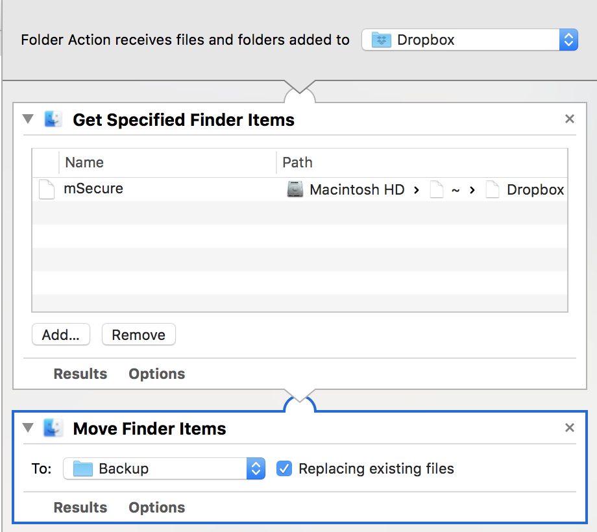Select the mSecure row in the list
Image resolution: width=597 pixels, height=532 pixels.
click(300, 189)
